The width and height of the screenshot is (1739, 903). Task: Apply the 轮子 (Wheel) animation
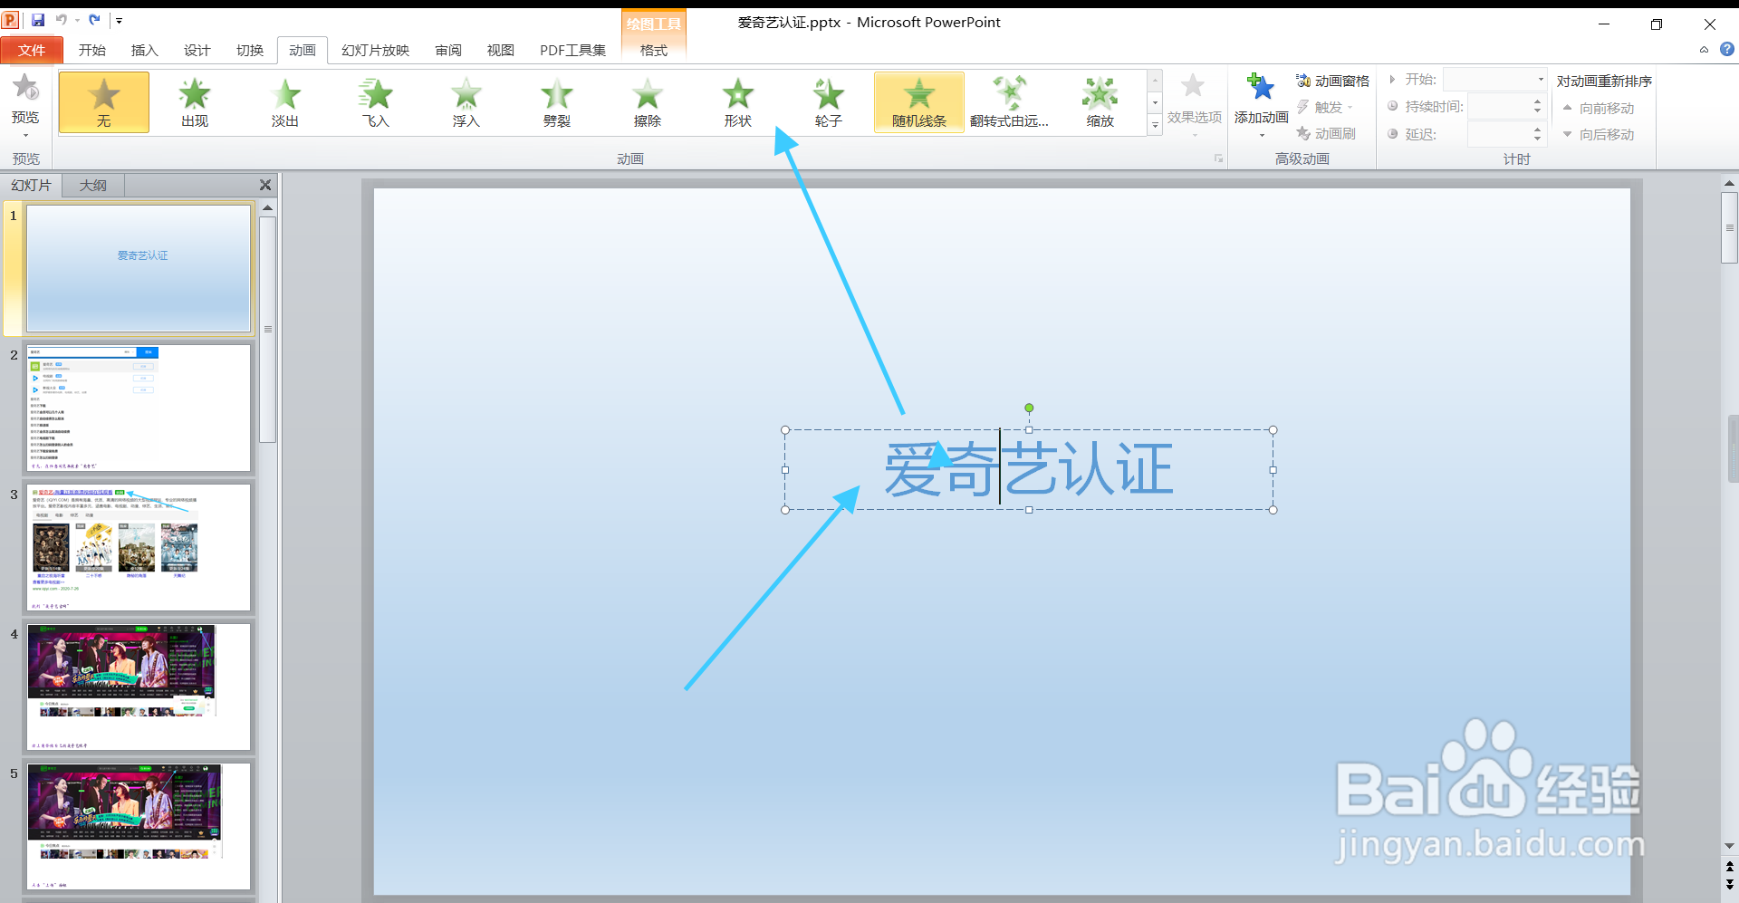click(829, 102)
